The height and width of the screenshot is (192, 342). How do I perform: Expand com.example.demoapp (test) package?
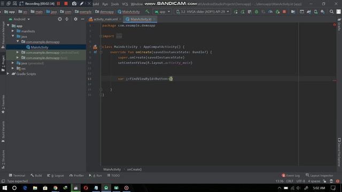(18, 58)
